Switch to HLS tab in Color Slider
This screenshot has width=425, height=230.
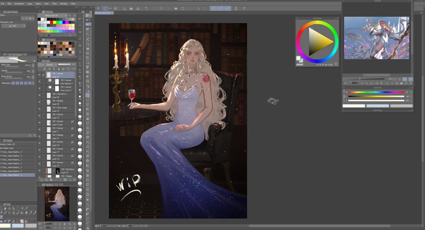(x=344, y=97)
